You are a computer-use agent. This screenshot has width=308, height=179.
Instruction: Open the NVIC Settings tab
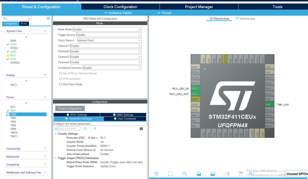tap(76, 115)
